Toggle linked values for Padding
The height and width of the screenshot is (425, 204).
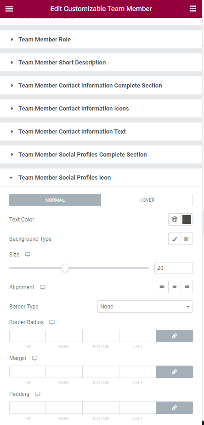click(175, 408)
